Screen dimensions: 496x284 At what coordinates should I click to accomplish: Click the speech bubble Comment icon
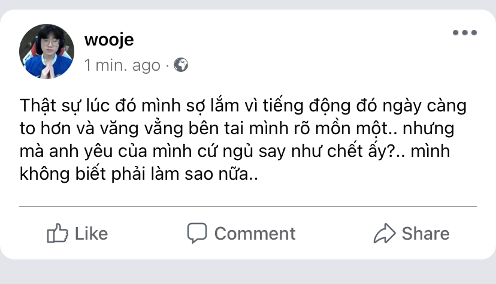196,232
